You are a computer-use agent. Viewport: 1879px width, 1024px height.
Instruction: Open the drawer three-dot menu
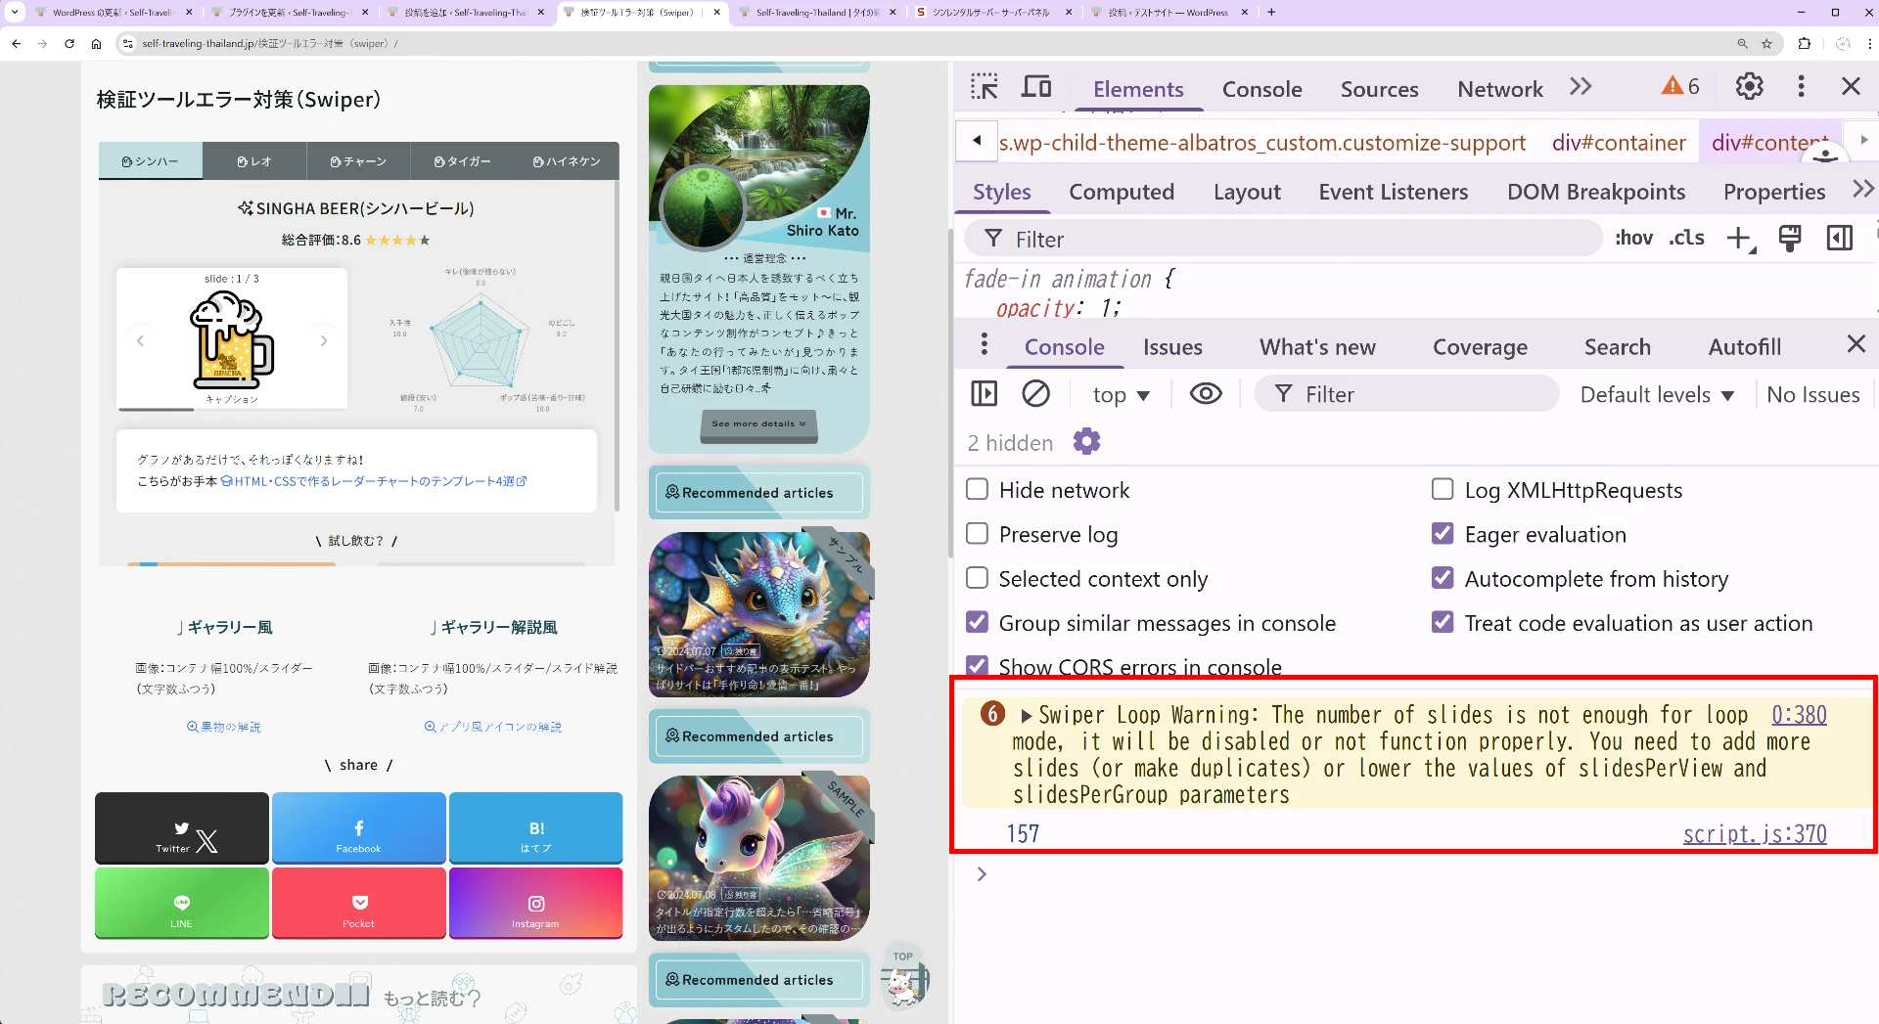click(x=985, y=344)
